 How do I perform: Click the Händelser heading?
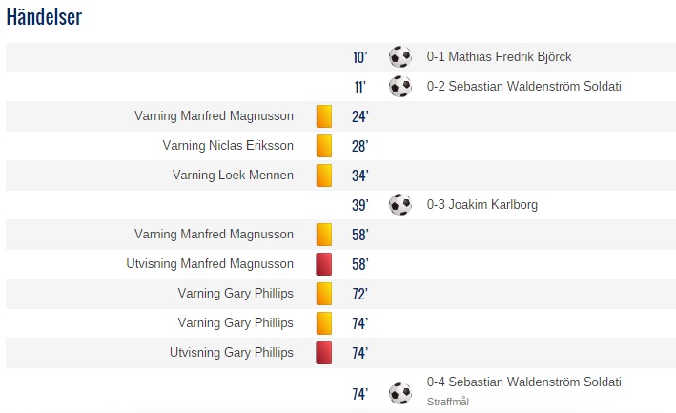coord(44,17)
